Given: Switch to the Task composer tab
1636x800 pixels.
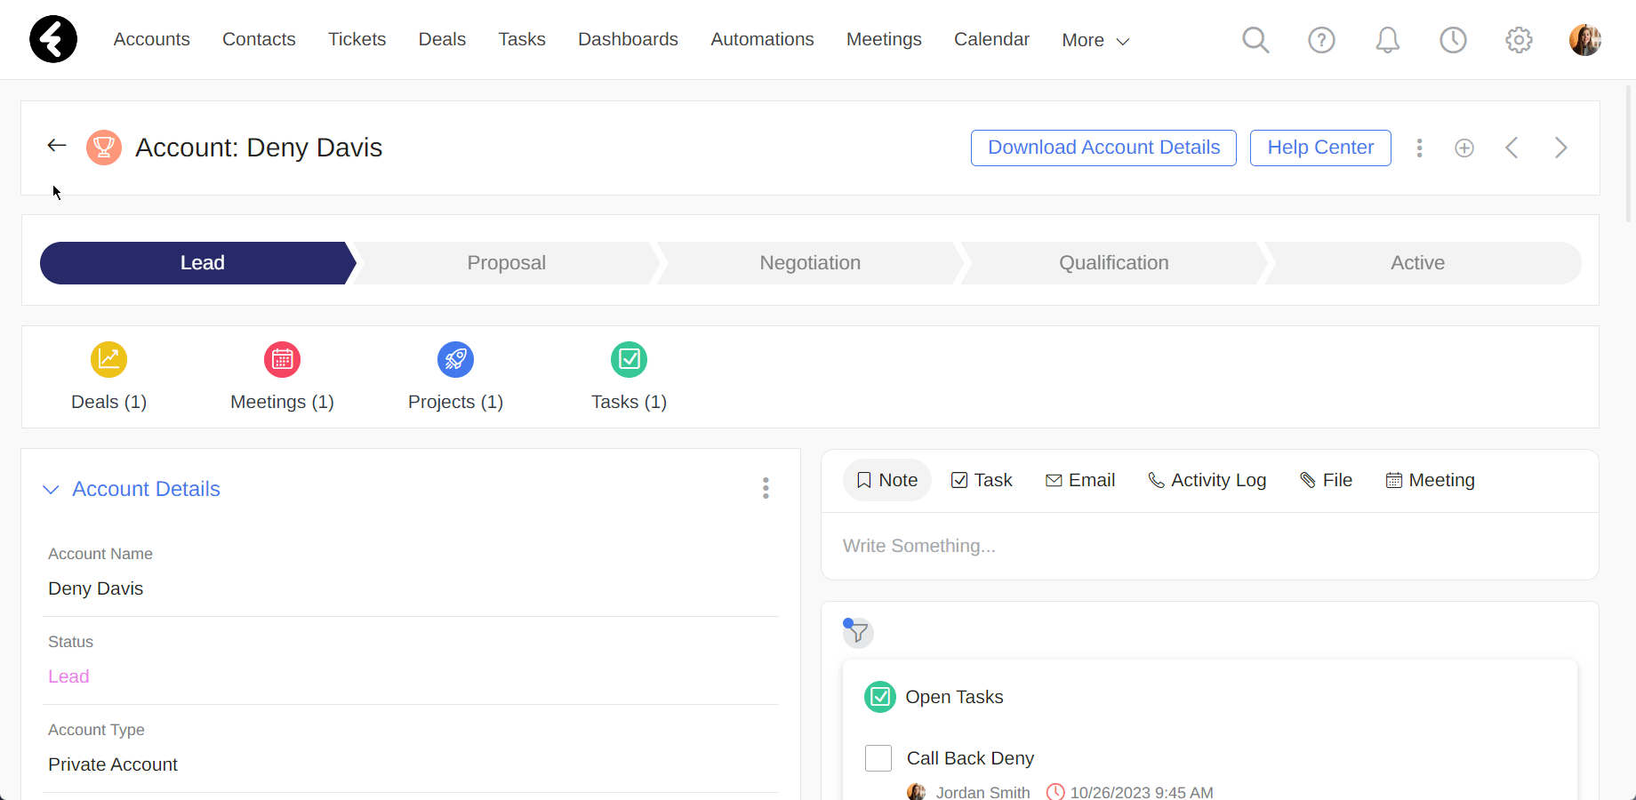Looking at the screenshot, I should click(982, 480).
